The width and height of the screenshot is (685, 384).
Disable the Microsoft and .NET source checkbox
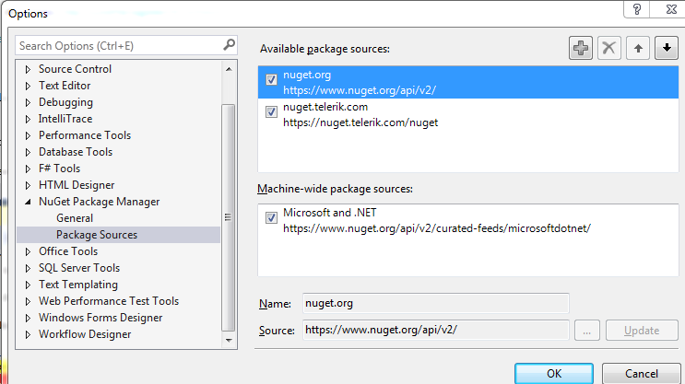point(271,217)
